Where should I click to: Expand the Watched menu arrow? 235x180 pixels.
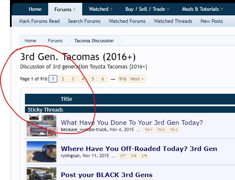pyautogui.click(x=111, y=10)
